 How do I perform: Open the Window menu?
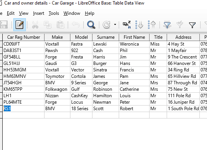(72, 13)
